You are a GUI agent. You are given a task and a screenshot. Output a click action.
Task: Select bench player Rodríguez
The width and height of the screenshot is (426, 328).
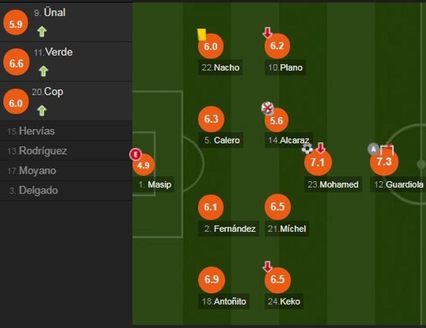(43, 151)
